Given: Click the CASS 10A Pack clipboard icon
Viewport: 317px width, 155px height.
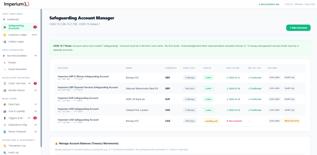Looking at the screenshot, I should (5, 84).
